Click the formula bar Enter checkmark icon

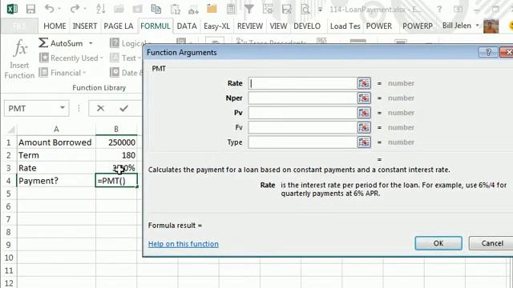123,108
